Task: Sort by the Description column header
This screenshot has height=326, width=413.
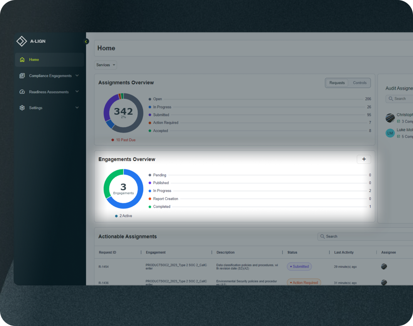Action: click(225, 253)
